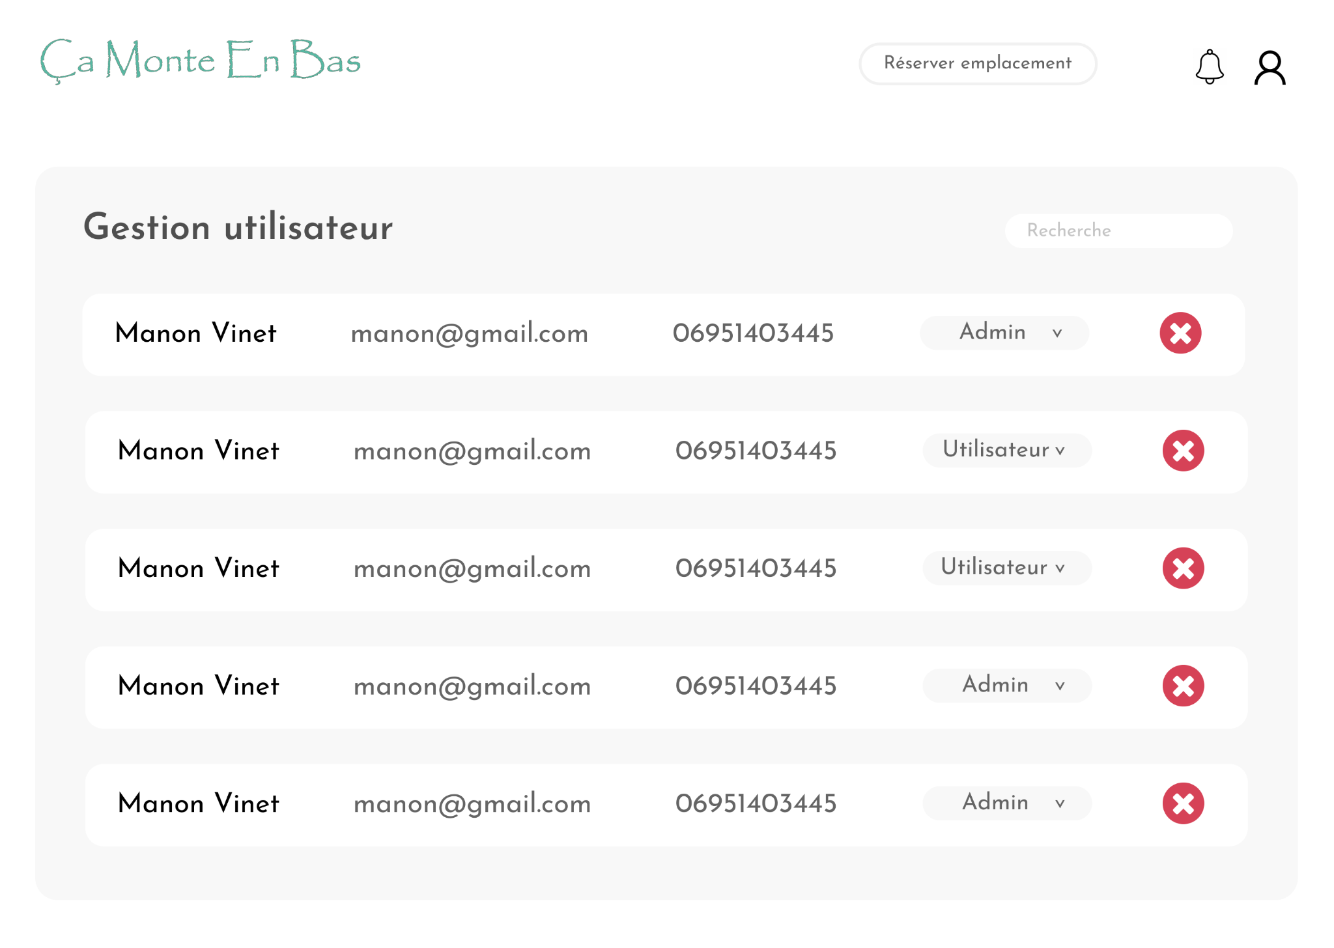Open the role selector on the third row
Screen dimensions: 1334x948
(x=1006, y=568)
